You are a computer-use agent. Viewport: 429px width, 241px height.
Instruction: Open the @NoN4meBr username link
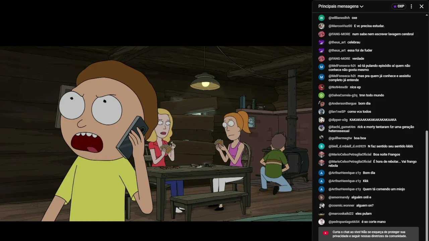[338, 87]
